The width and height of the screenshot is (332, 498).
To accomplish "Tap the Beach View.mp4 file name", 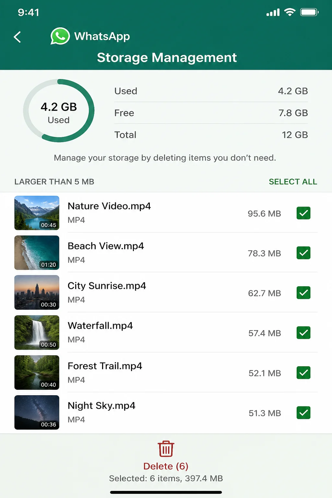I will [x=106, y=246].
